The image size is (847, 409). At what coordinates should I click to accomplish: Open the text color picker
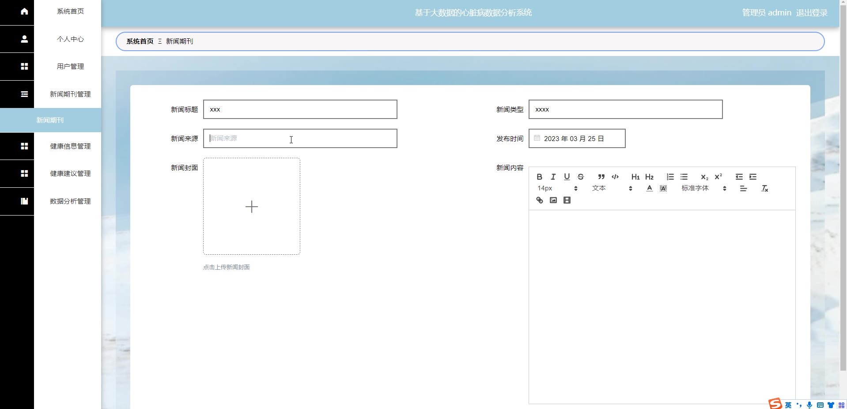(x=649, y=189)
